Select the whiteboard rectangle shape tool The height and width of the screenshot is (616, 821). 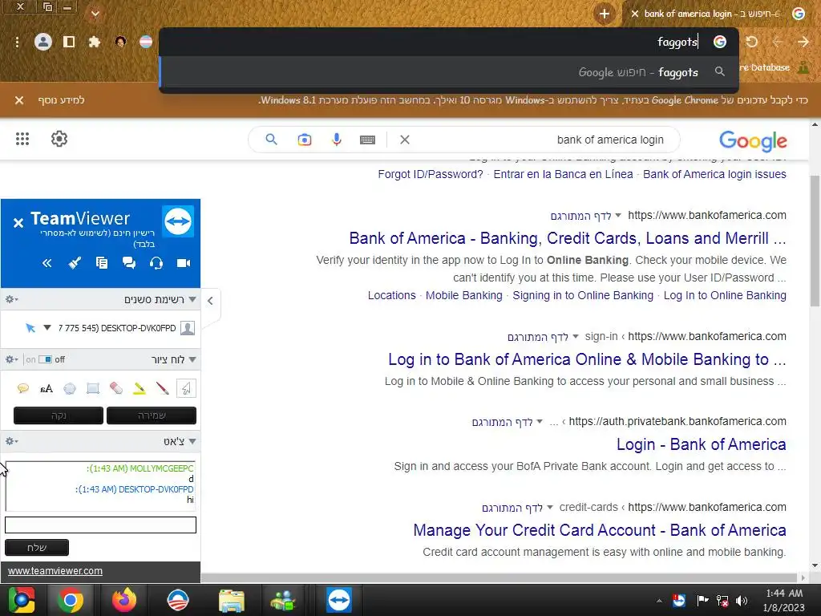pos(93,388)
